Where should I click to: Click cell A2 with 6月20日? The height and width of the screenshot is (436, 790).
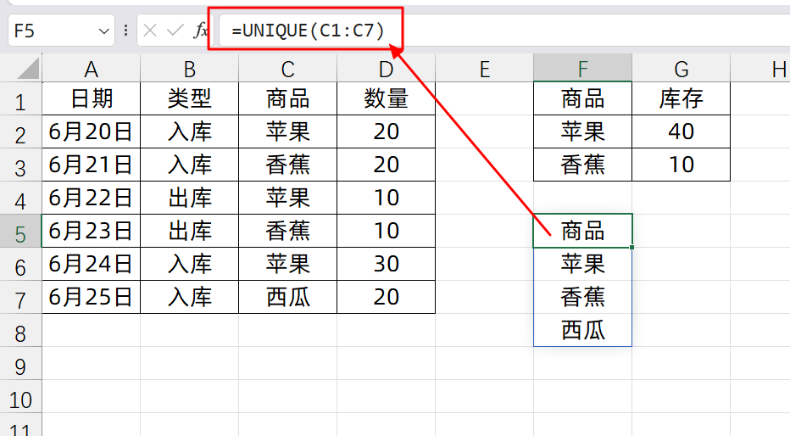92,131
